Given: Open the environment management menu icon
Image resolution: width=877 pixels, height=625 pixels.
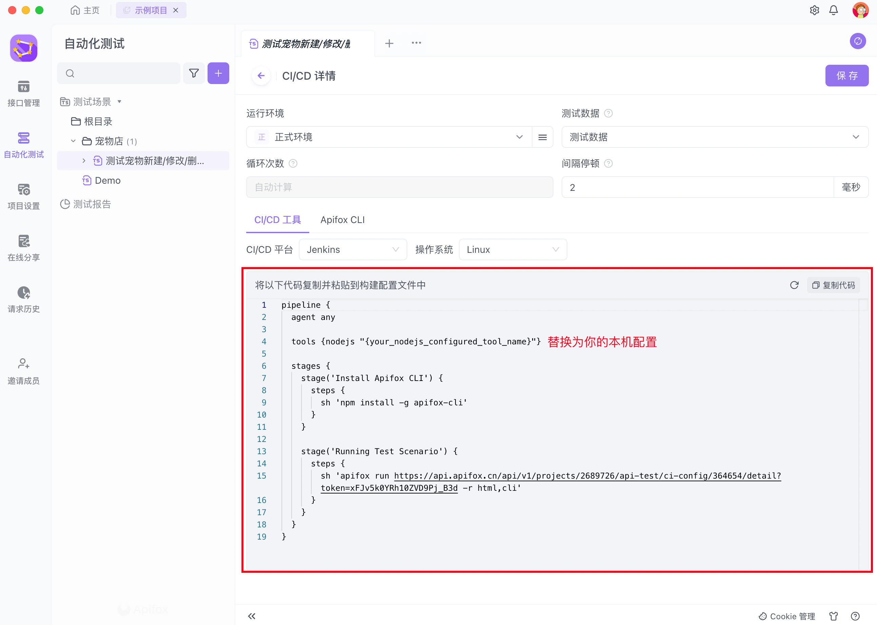Looking at the screenshot, I should (542, 137).
